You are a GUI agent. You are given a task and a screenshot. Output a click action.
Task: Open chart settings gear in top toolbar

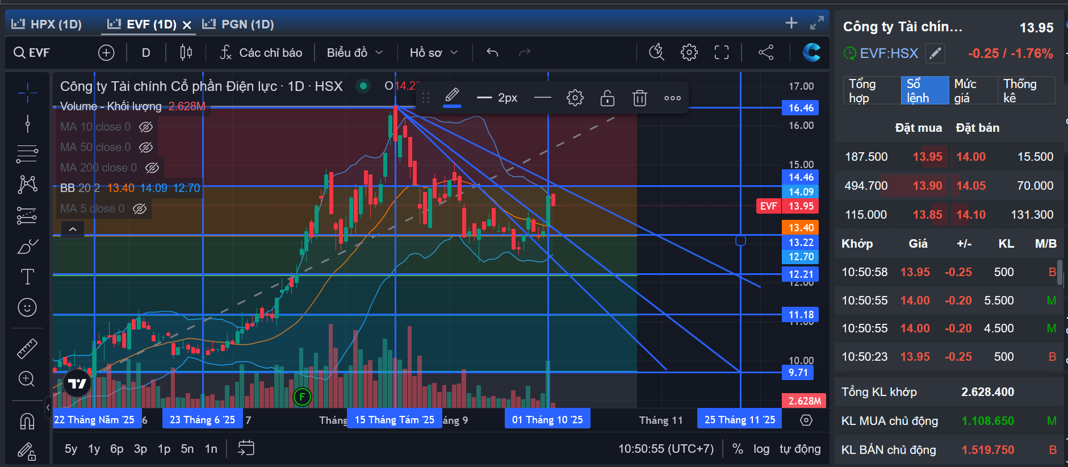[x=689, y=52]
